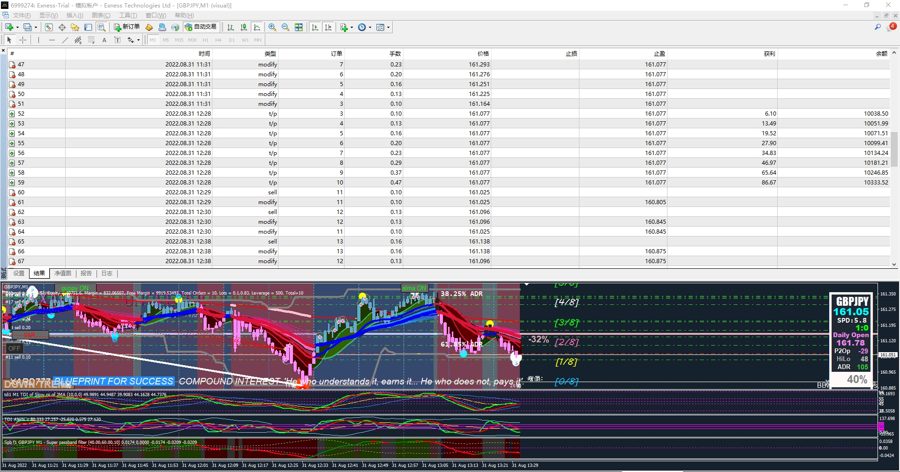Open the chart templates dropdown
This screenshot has height=472, width=900.
[383, 27]
